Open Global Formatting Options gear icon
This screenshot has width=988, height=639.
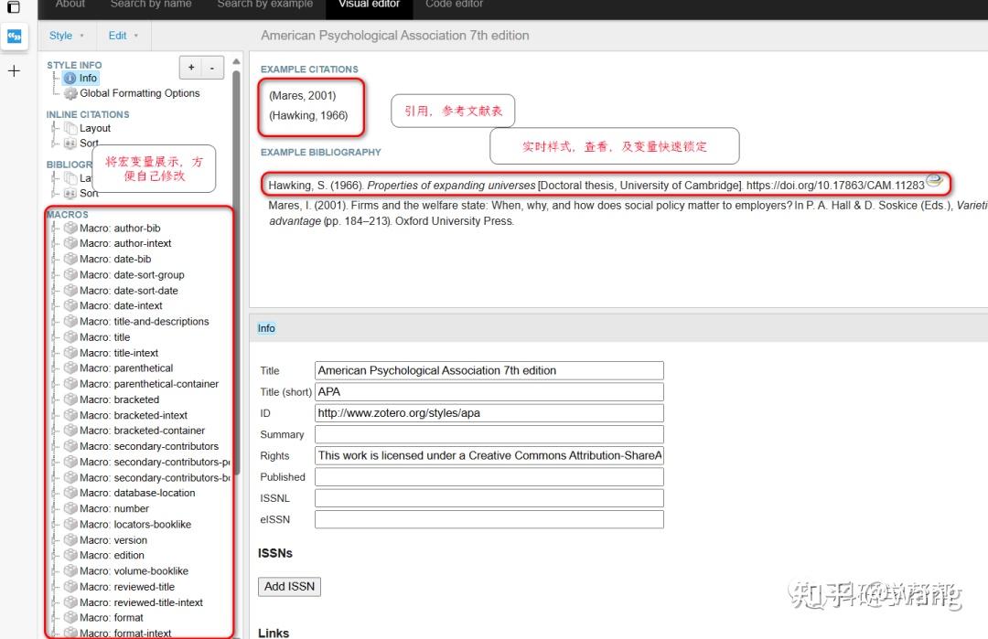[70, 93]
